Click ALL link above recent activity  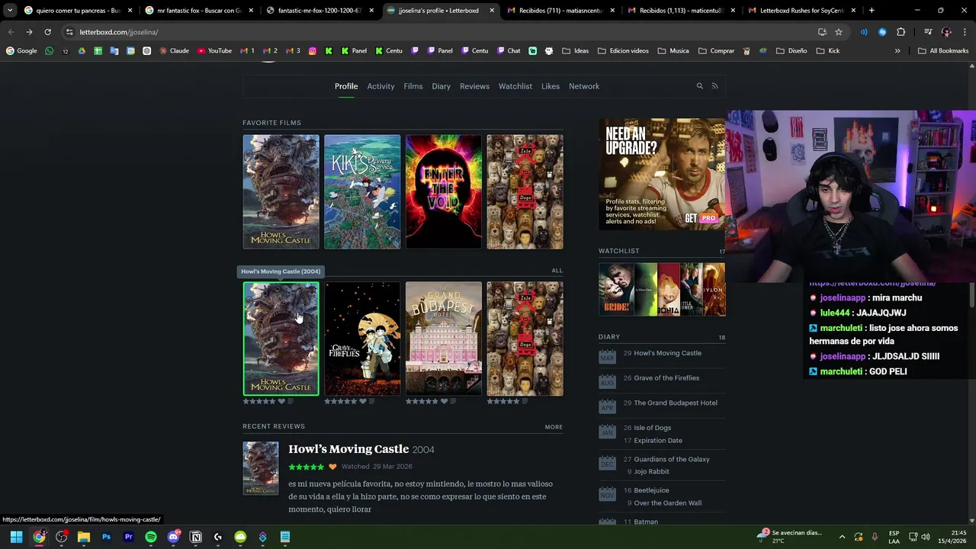[557, 271]
